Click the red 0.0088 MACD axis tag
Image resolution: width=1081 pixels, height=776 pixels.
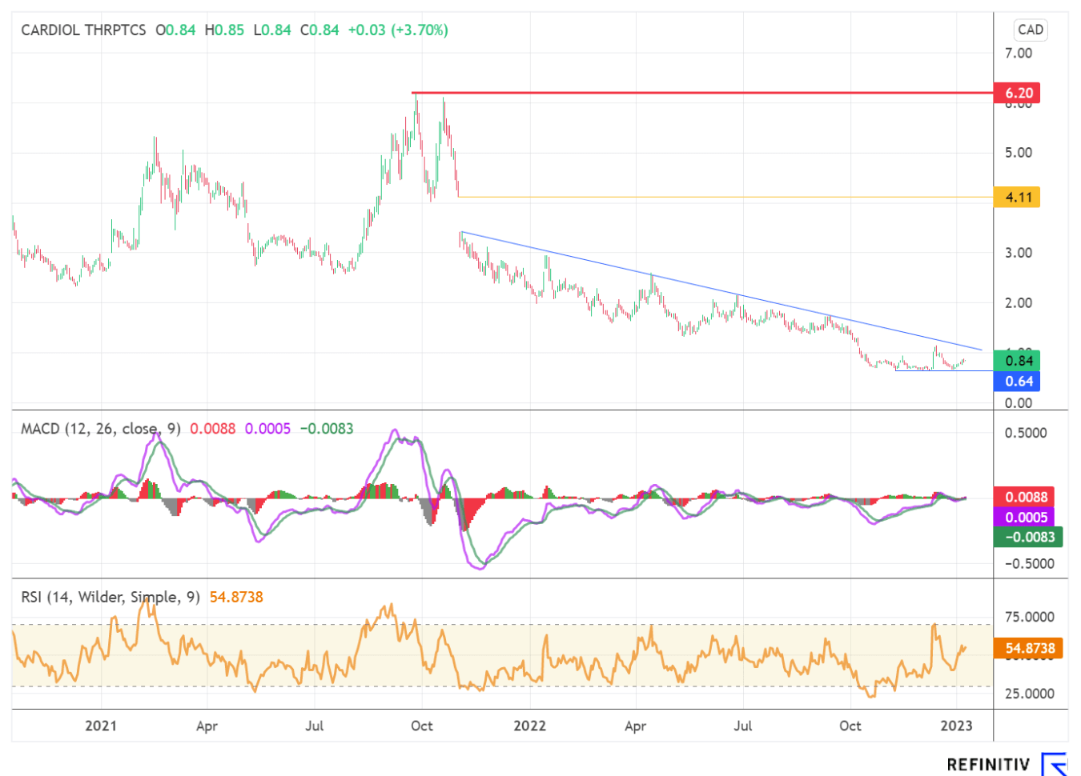(x=1025, y=497)
